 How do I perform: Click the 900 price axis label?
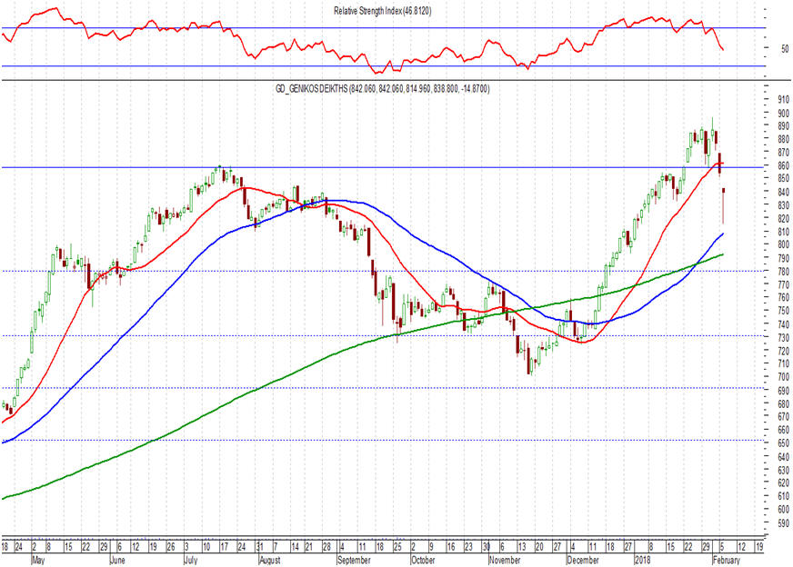click(783, 113)
